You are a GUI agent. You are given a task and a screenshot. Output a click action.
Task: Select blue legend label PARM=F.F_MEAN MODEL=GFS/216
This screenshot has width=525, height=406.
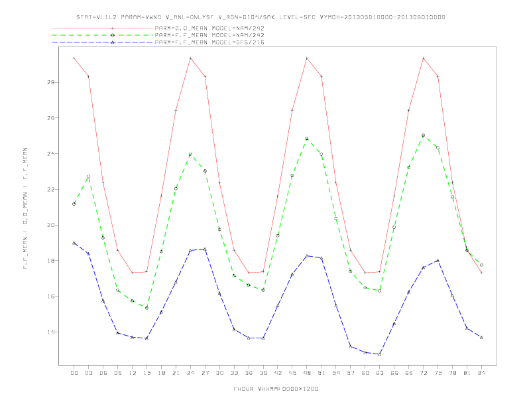209,42
